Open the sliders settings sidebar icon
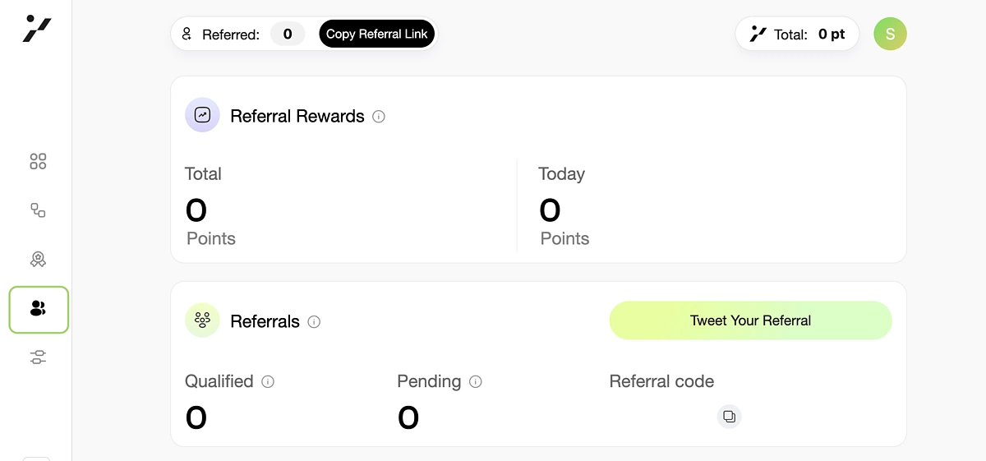Viewport: 986px width, 461px height. [x=38, y=357]
